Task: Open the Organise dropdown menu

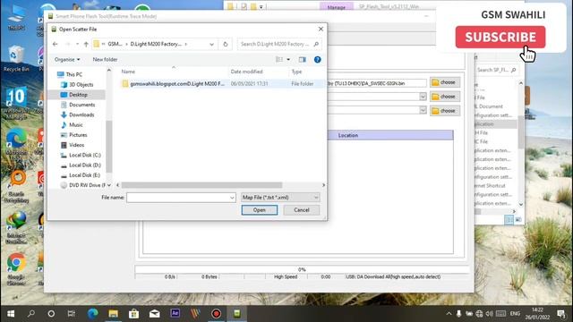Action: (67, 60)
